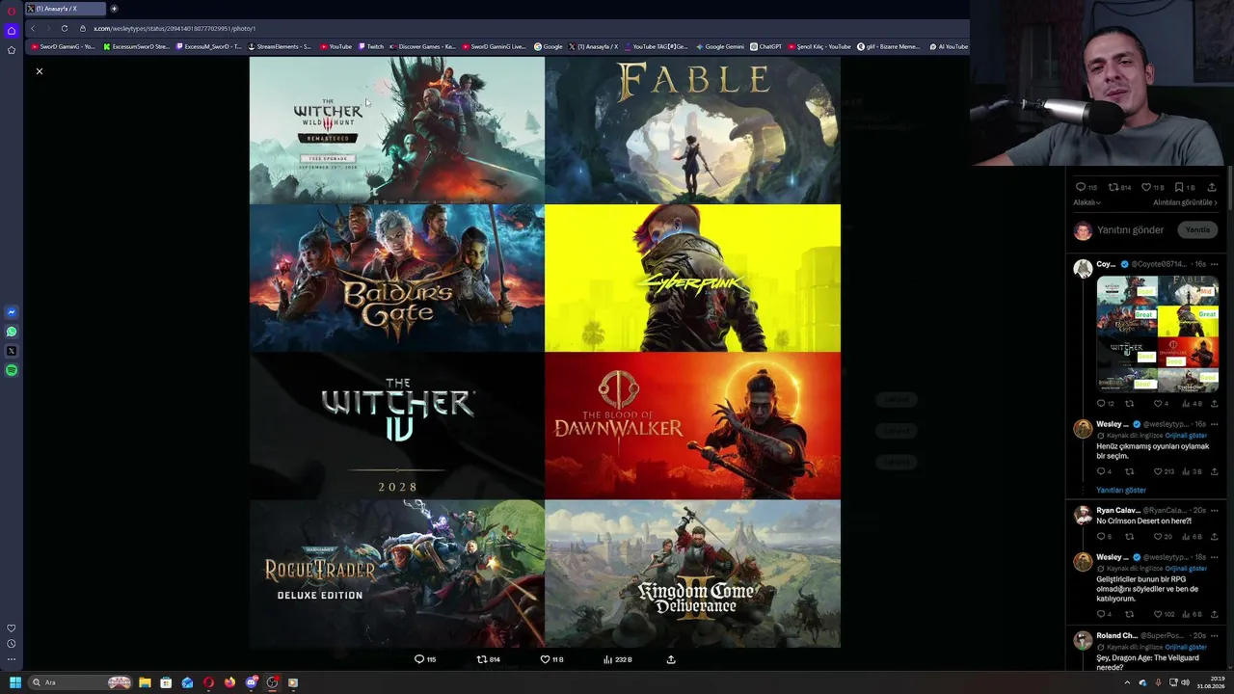Open Ryan Calavano's profile name
Viewport: 1234px width, 694px height.
(1117, 510)
